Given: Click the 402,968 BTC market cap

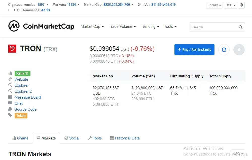Looking at the screenshot, I should click(x=104, y=99).
